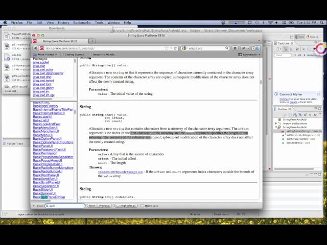The image size is (327, 245).
Task: Toggle the Highlight all button
Action: (x=126, y=206)
